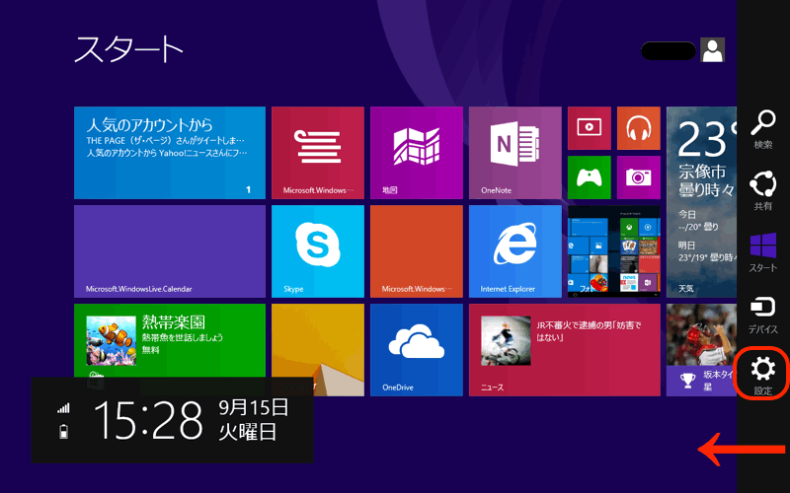Open the green Xbox games controller tile

[x=589, y=176]
